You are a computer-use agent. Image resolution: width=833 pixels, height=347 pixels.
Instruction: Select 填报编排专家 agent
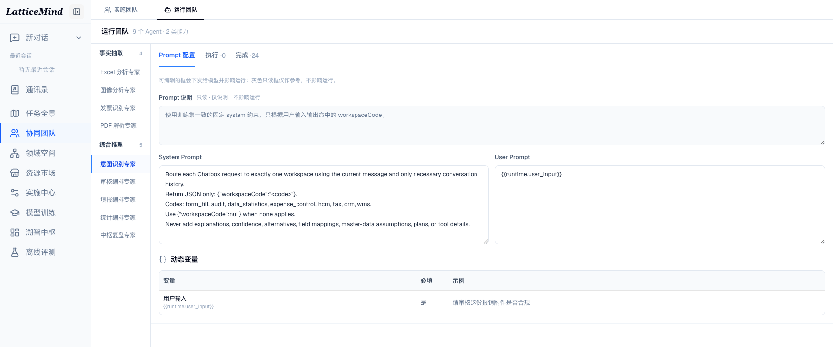(120, 200)
